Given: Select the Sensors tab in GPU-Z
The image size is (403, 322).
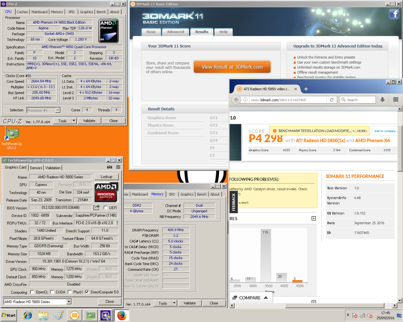Looking at the screenshot, I should [x=36, y=168].
